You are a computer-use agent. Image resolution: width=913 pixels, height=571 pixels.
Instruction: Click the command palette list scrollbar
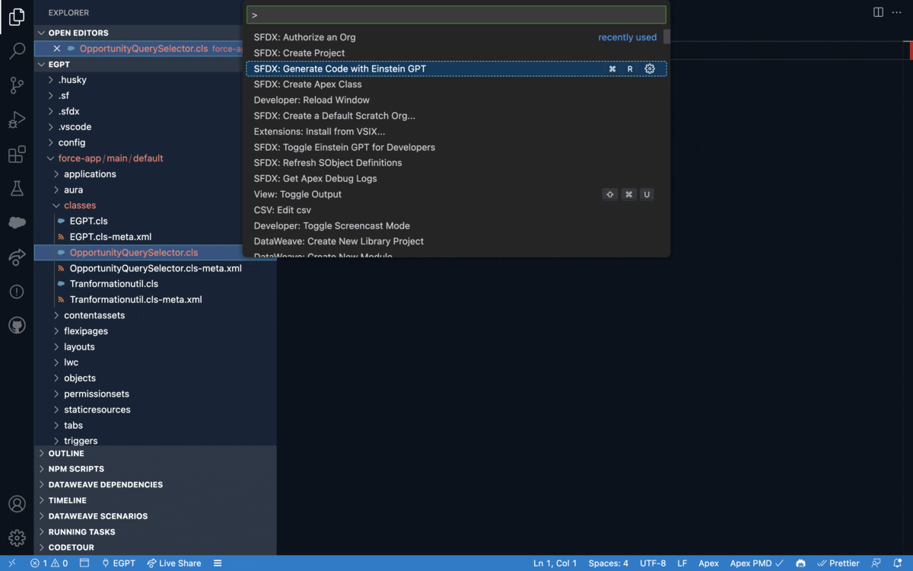point(666,37)
